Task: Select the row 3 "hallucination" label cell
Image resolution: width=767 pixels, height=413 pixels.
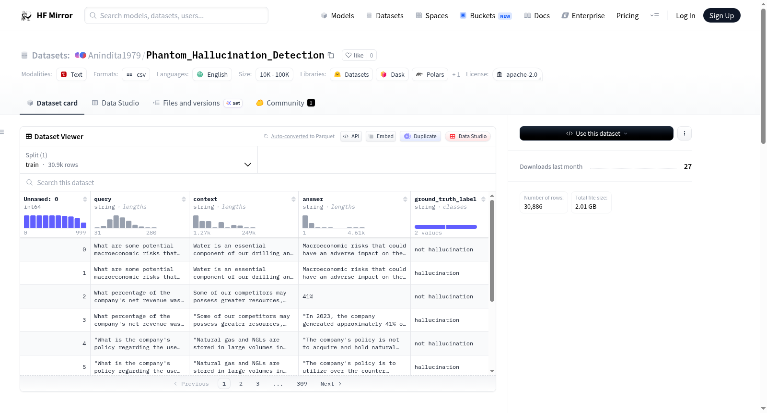Action: (450, 320)
